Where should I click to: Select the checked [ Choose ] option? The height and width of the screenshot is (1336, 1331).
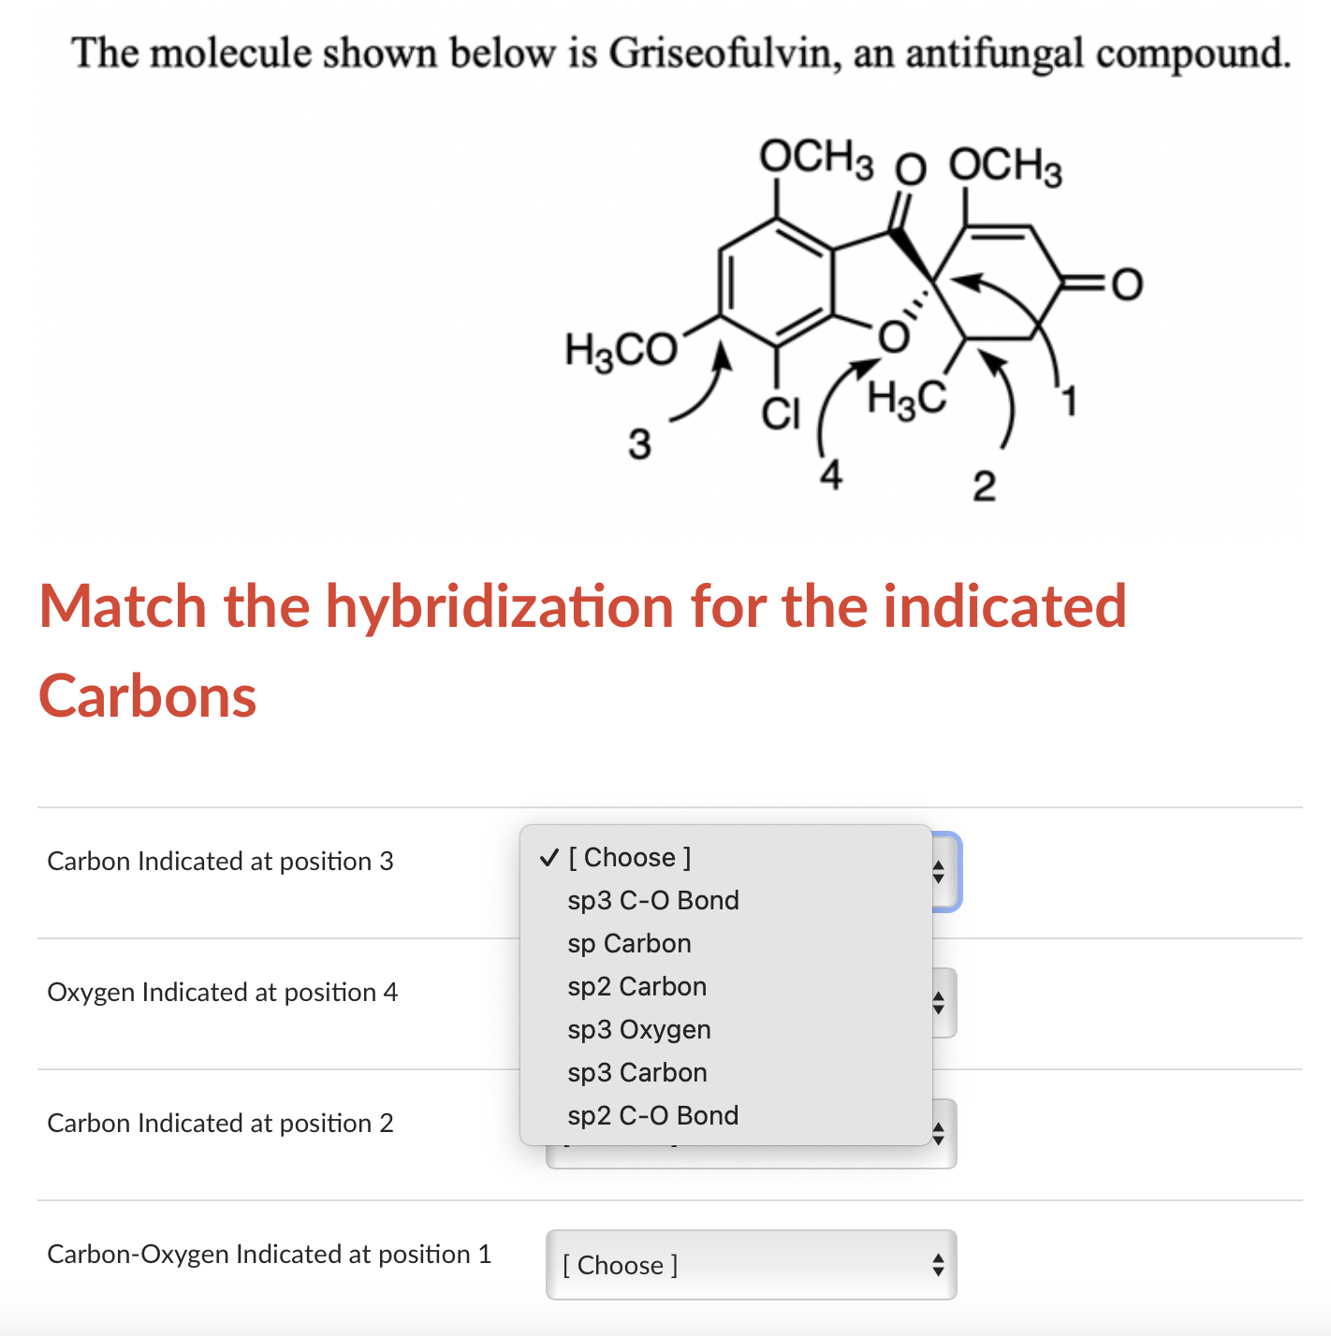[629, 857]
